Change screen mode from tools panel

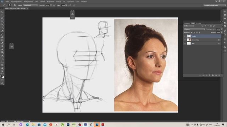tap(2, 83)
